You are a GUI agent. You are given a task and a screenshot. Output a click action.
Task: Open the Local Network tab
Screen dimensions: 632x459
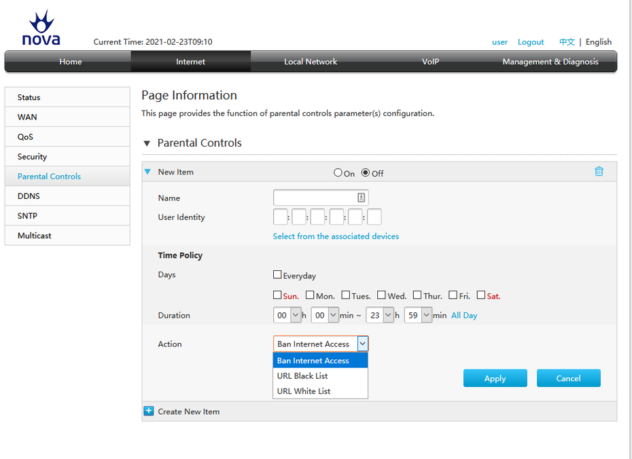coord(311,62)
